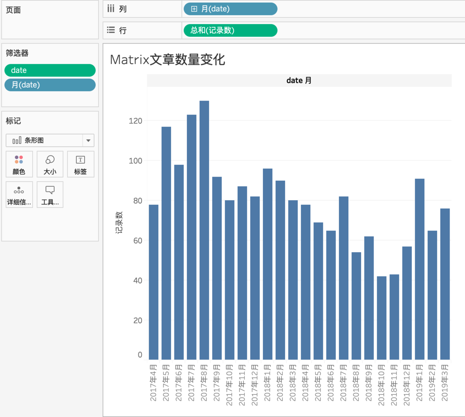
Task: Click the Rows (行) shelf icon
Action: (111, 30)
